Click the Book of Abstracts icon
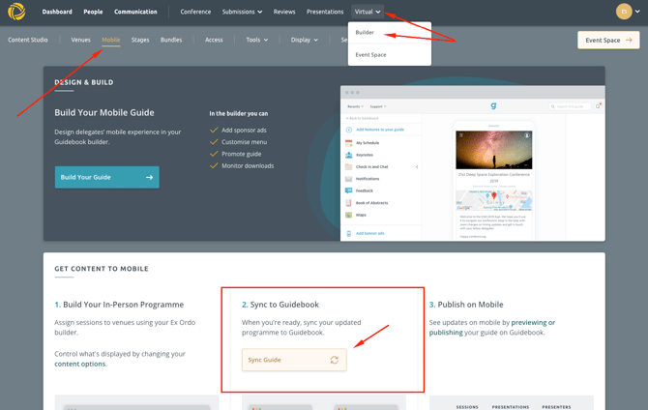This screenshot has width=648, height=410. pyautogui.click(x=349, y=203)
